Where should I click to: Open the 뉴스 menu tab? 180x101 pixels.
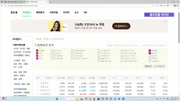tap(76, 12)
